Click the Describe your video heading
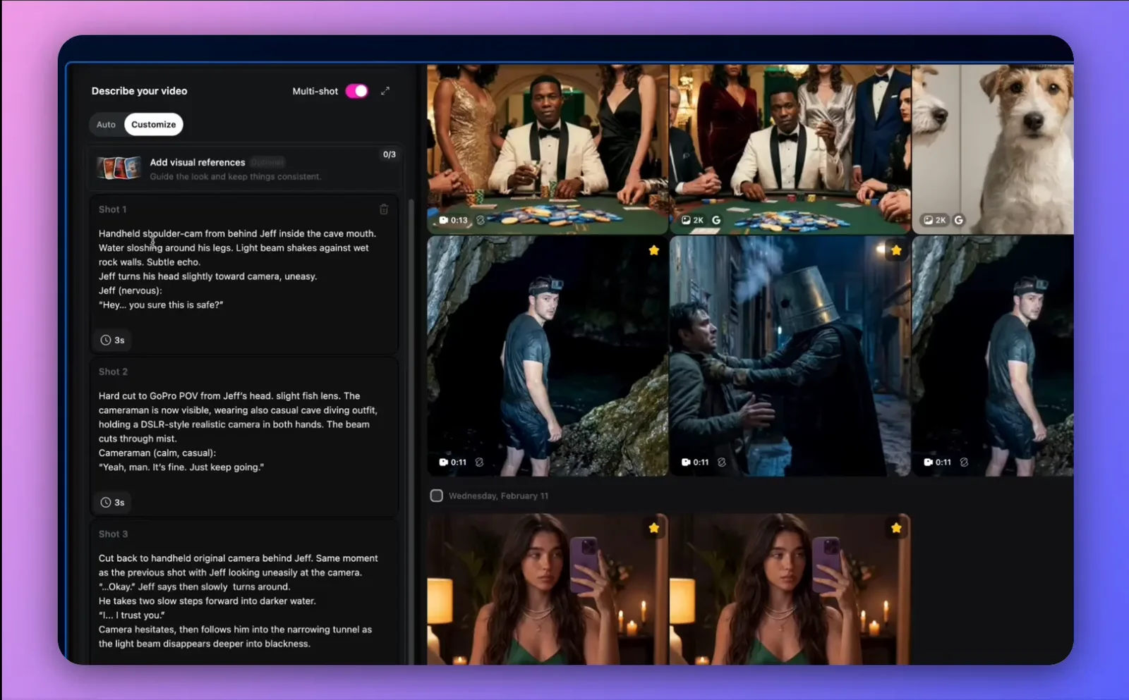1129x700 pixels. (x=139, y=91)
